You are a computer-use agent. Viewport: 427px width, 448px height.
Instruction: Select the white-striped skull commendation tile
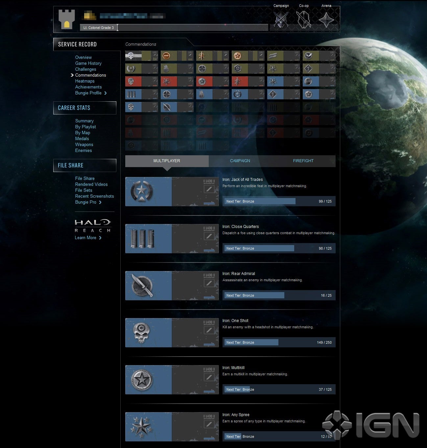click(x=142, y=56)
